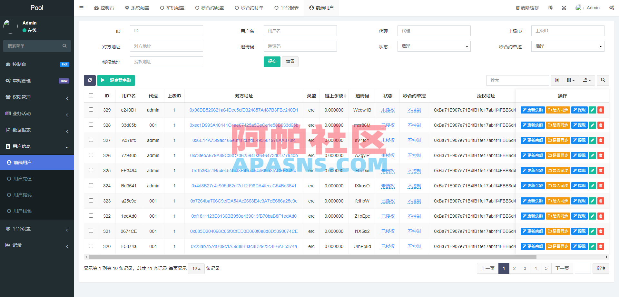The image size is (619, 297).
Task: Open the per-page count dropdown showing 10
Action: (x=196, y=268)
